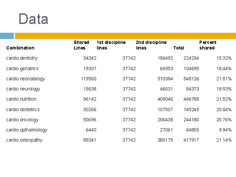Image resolution: width=236 pixels, height=177 pixels.
Task: Click the Data slide title
Action: pyautogui.click(x=33, y=19)
